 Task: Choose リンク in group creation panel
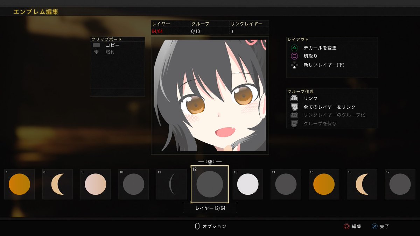(x=310, y=99)
